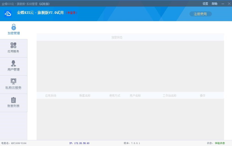232x146 pixels.
Task: Click the 操作 column header
Action: click(202, 96)
